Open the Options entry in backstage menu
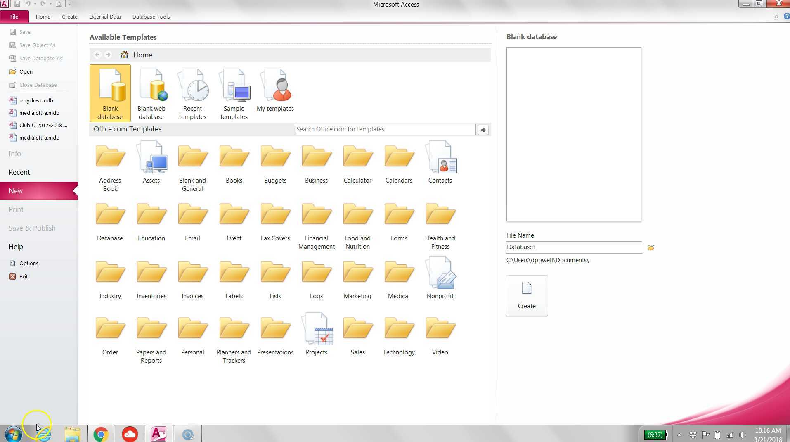 tap(28, 263)
